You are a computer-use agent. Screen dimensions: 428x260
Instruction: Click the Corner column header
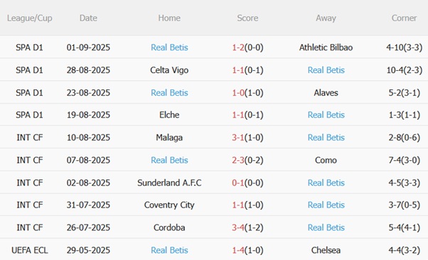coord(404,18)
